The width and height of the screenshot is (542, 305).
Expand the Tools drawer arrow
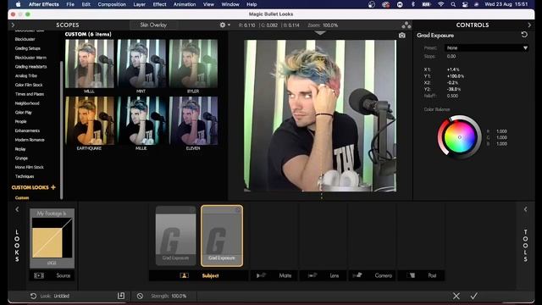525,209
